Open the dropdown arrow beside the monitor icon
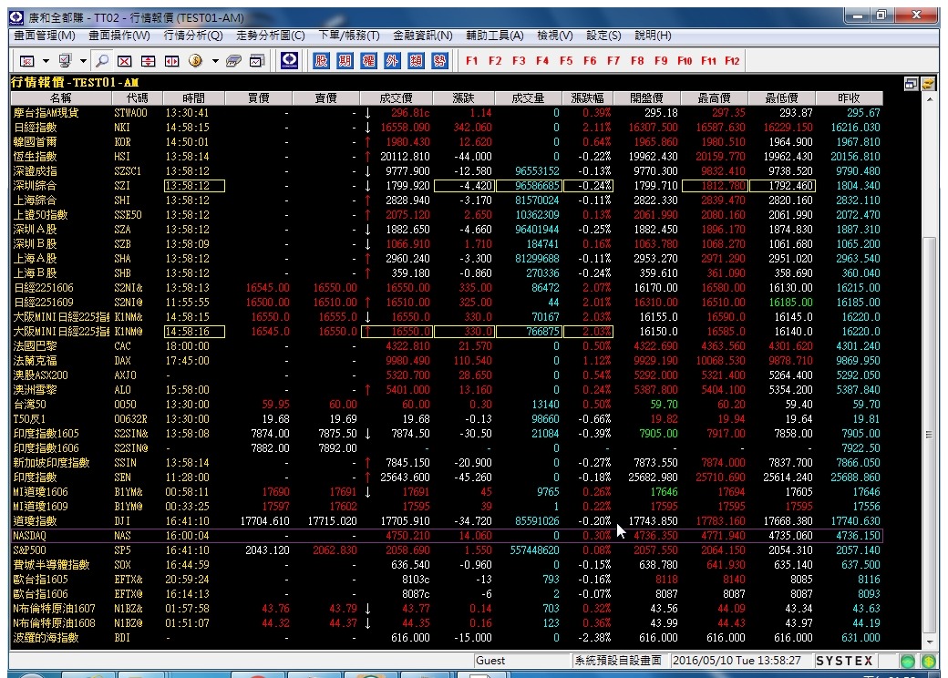This screenshot has width=948, height=678. (x=83, y=60)
